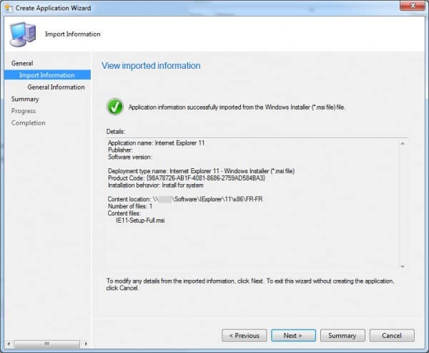Click the Details scrollbar down arrow
Viewport: 429px width, 353px height.
[x=403, y=266]
